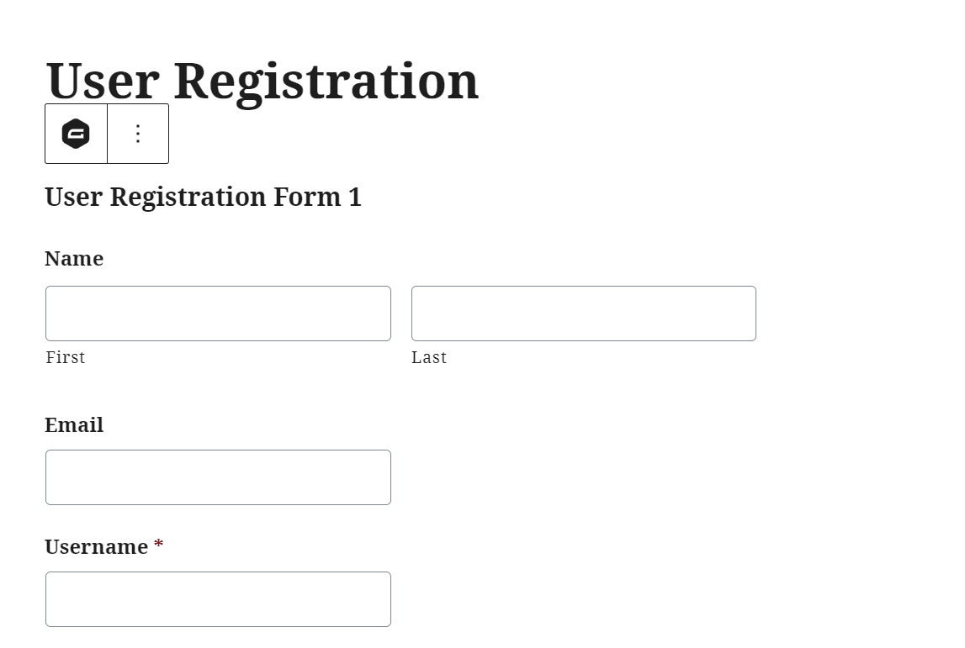The height and width of the screenshot is (648, 965).
Task: Click inside the First name input
Action: [217, 313]
